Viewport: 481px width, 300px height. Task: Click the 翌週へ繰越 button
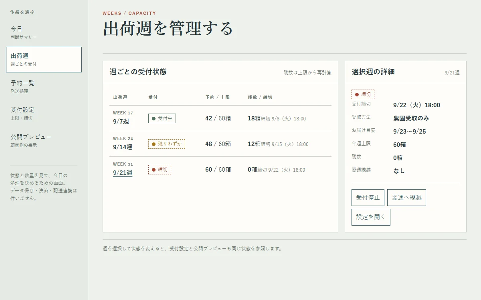(406, 198)
